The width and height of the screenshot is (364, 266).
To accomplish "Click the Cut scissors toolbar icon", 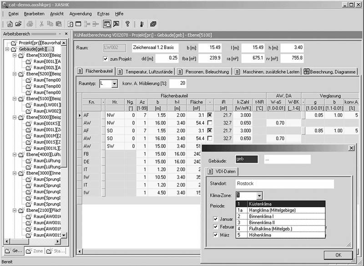I will coord(41,24).
